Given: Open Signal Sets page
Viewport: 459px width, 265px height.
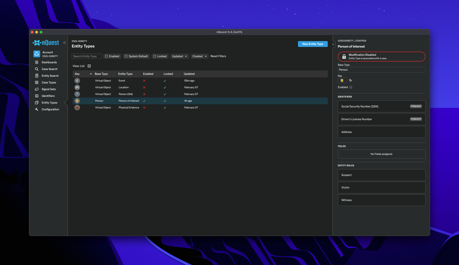Looking at the screenshot, I should point(48,89).
